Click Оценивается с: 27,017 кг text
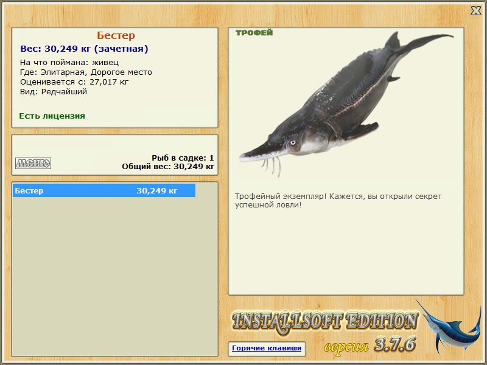Screen dimensions: 487x365 click(74, 82)
